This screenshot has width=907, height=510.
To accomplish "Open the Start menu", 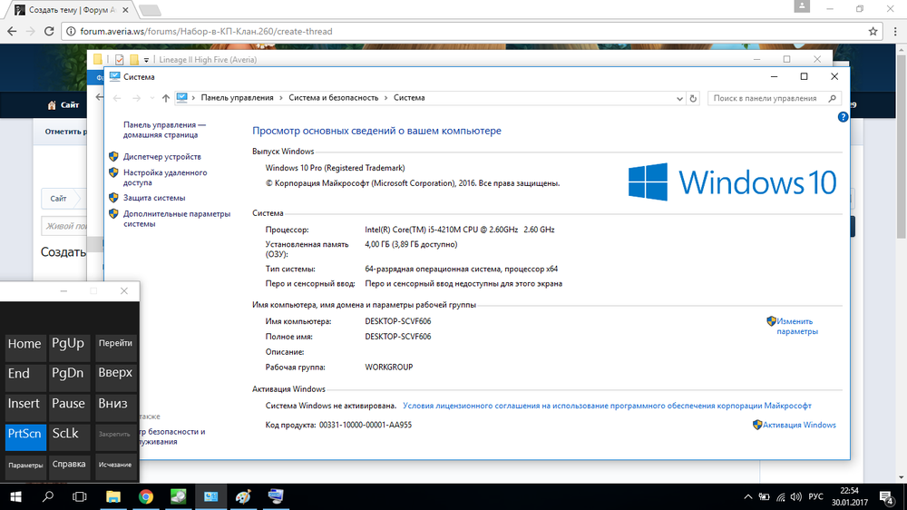I will point(15,496).
